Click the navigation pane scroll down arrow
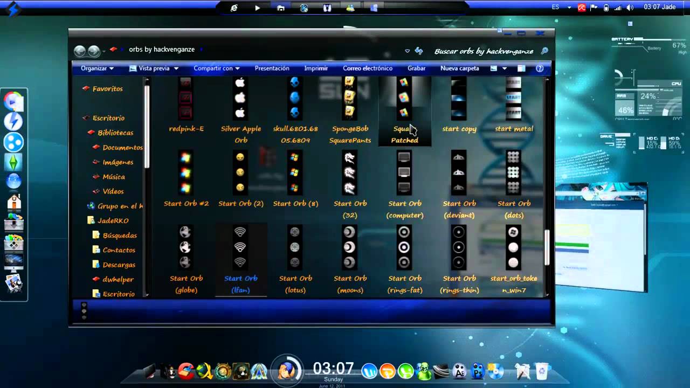The width and height of the screenshot is (690, 388). tap(147, 294)
